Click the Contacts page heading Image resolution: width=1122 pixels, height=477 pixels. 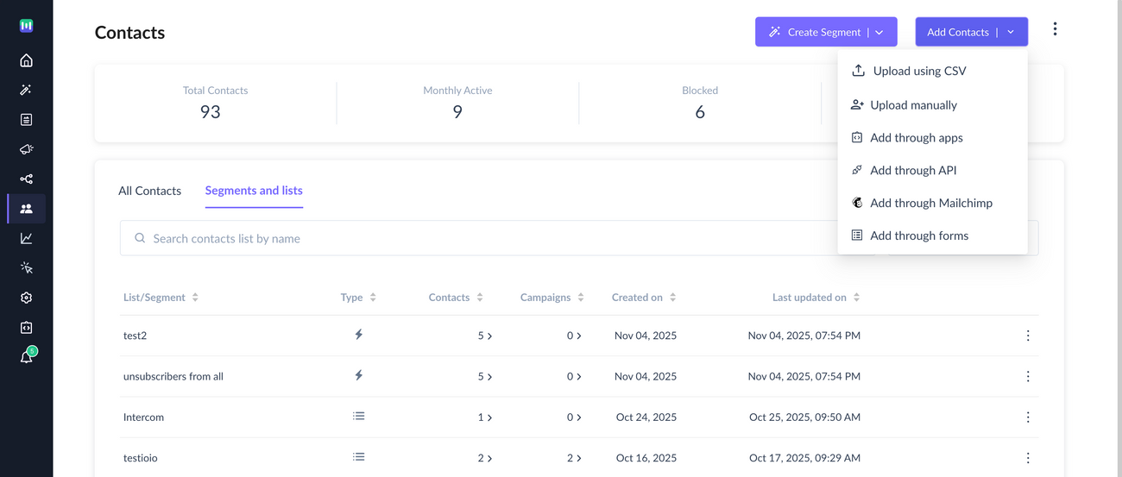coord(129,33)
